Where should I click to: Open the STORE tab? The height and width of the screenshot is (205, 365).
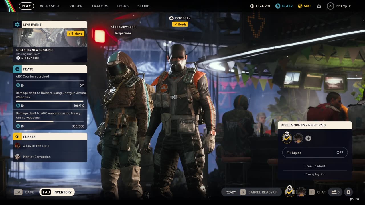(143, 6)
